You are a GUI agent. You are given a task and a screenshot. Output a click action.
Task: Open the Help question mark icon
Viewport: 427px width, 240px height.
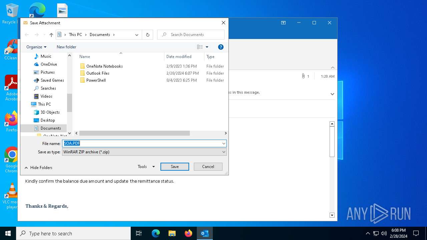(x=221, y=47)
